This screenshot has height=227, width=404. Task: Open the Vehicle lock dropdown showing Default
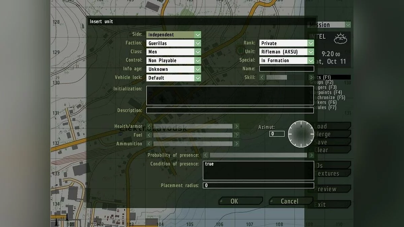[173, 78]
